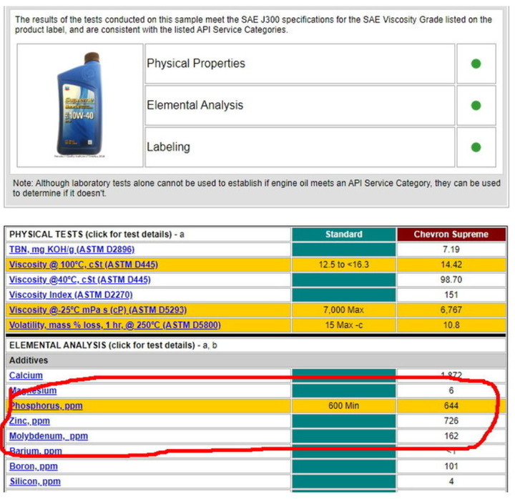This screenshot has height=499, width=515.
Task: Open the Viscosity @40°C, cSt link
Action: pyautogui.click(x=80, y=280)
